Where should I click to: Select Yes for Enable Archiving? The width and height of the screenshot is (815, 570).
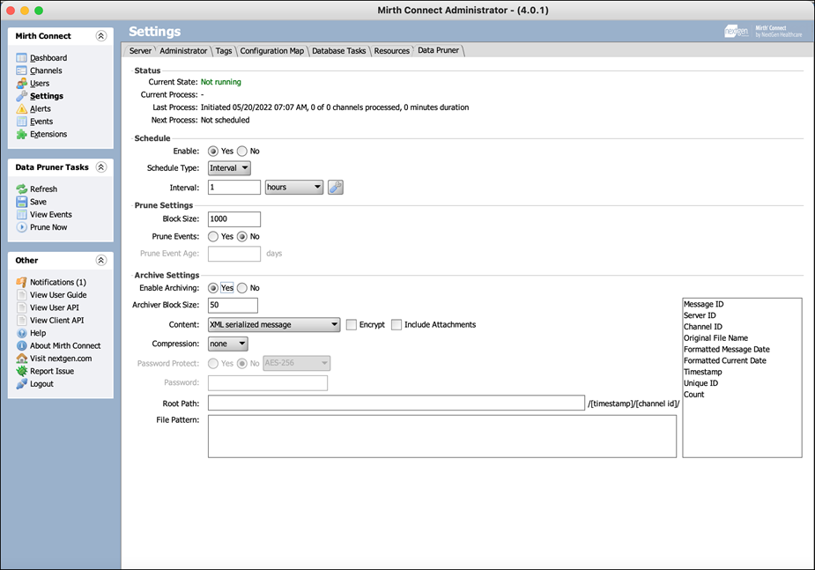click(213, 288)
